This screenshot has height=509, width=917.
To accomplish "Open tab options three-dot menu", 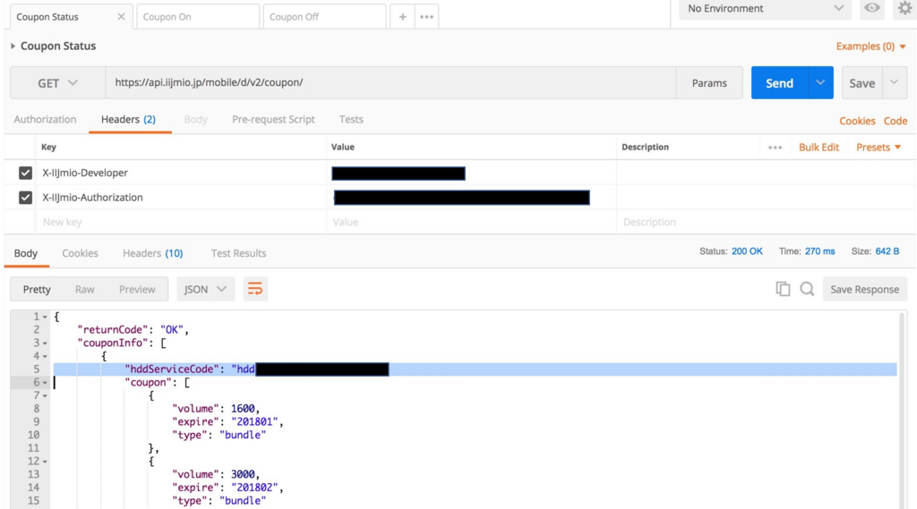I will tap(427, 16).
